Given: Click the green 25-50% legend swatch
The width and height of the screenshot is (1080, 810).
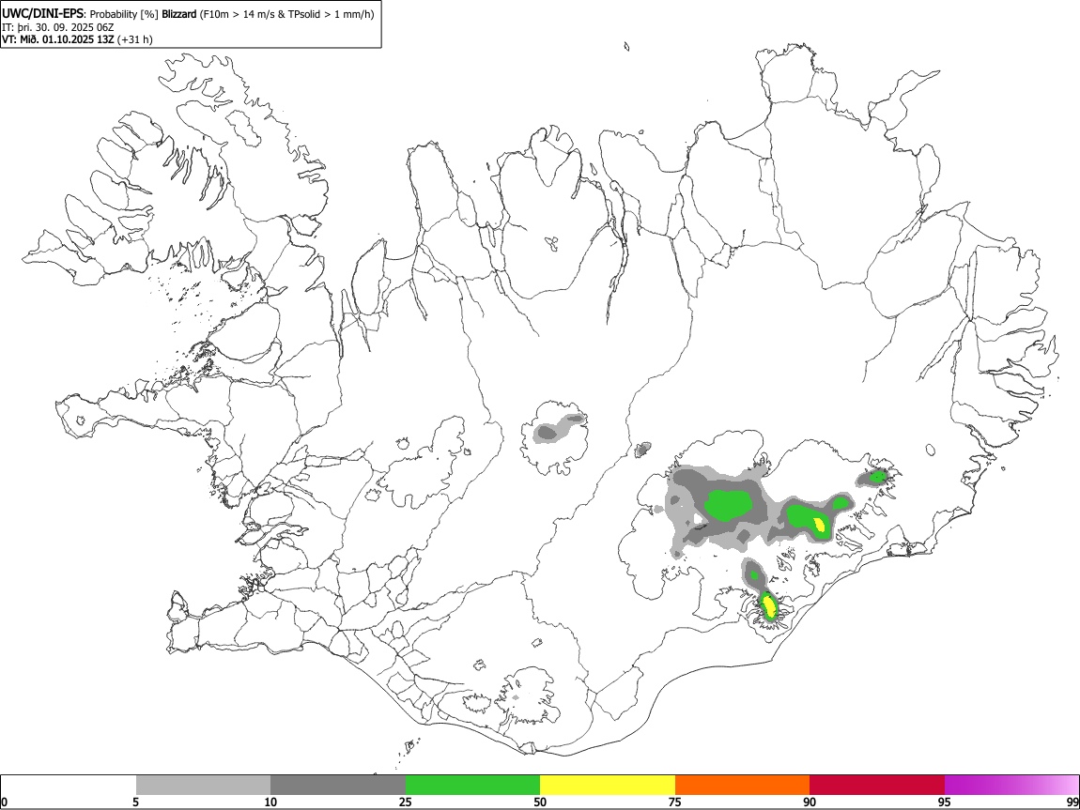Looking at the screenshot, I should 472,786.
